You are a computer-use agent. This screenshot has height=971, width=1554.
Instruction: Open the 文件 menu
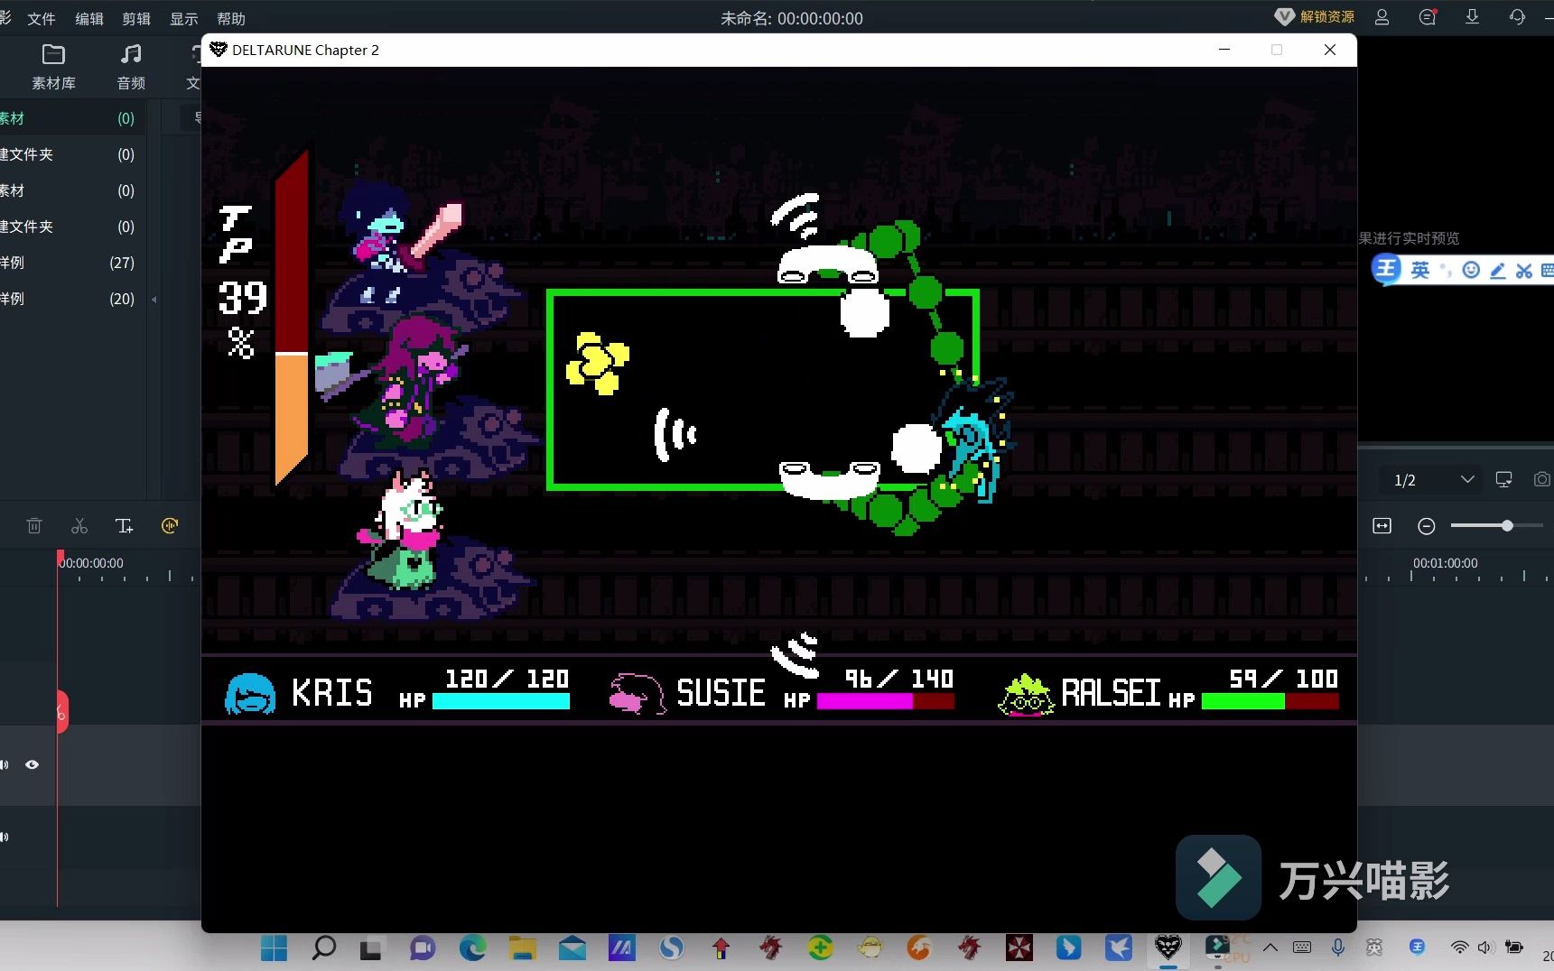click(x=42, y=18)
